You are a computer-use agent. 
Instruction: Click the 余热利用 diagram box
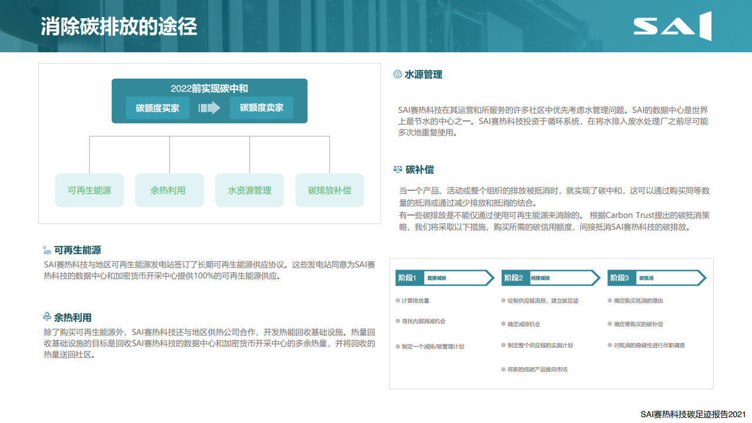coord(169,190)
